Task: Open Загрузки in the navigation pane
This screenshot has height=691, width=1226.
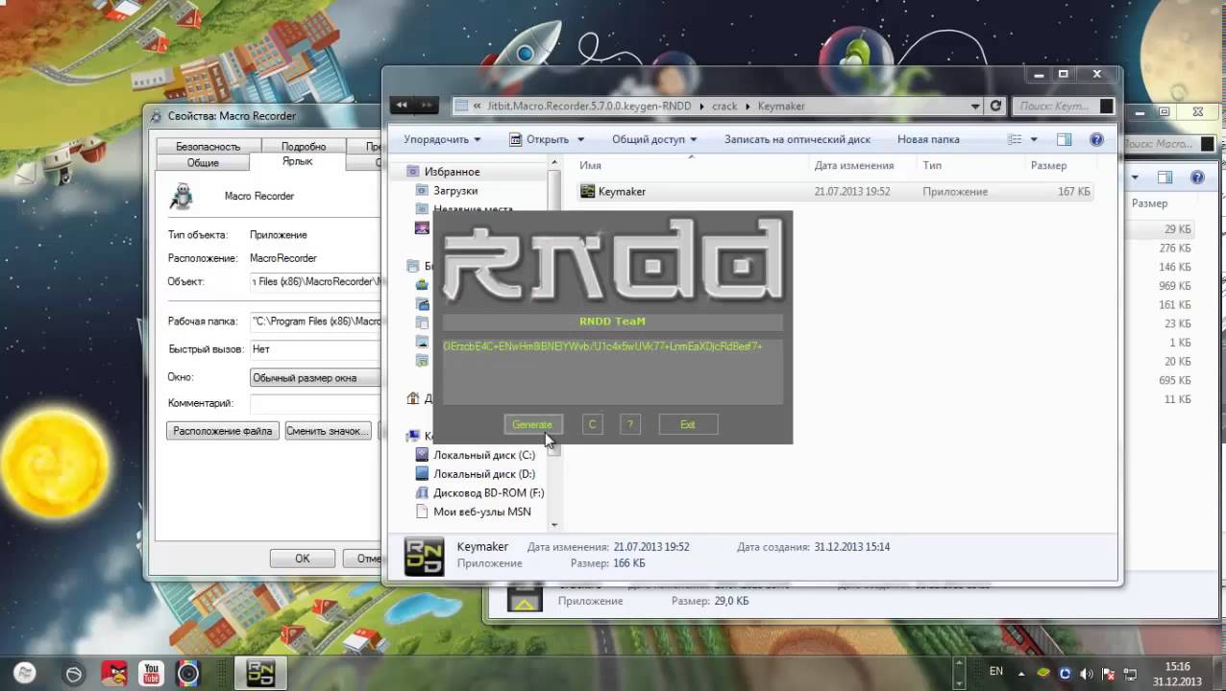Action: pos(454,191)
